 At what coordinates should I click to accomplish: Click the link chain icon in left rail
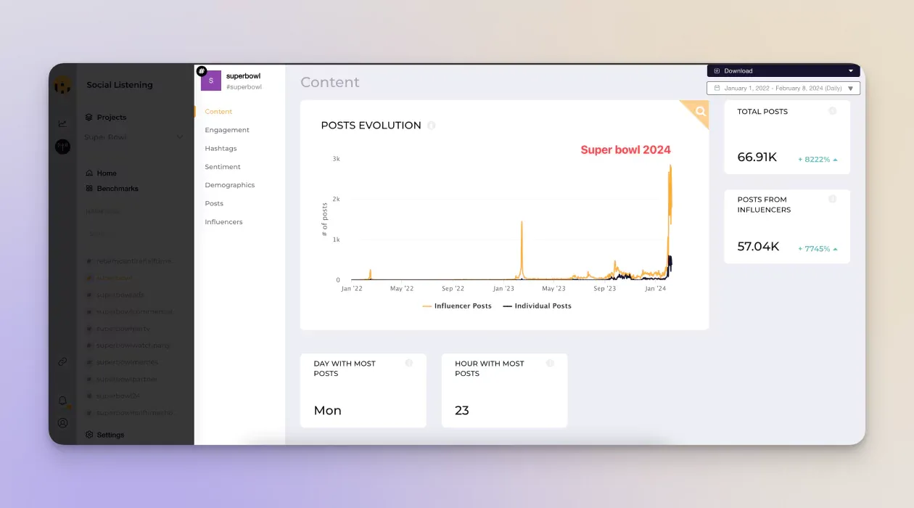[62, 361]
